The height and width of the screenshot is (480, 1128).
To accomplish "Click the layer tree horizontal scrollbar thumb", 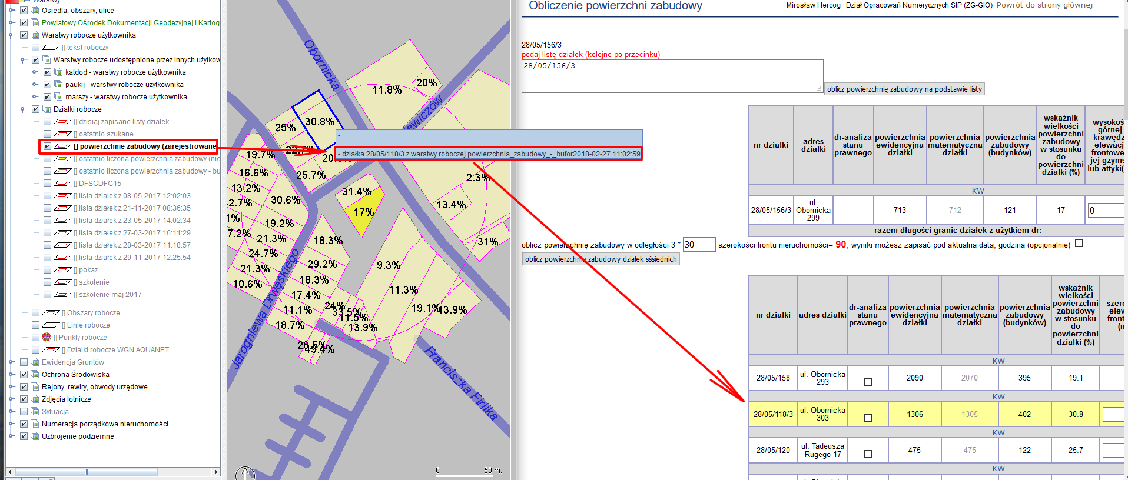I will click(x=86, y=472).
